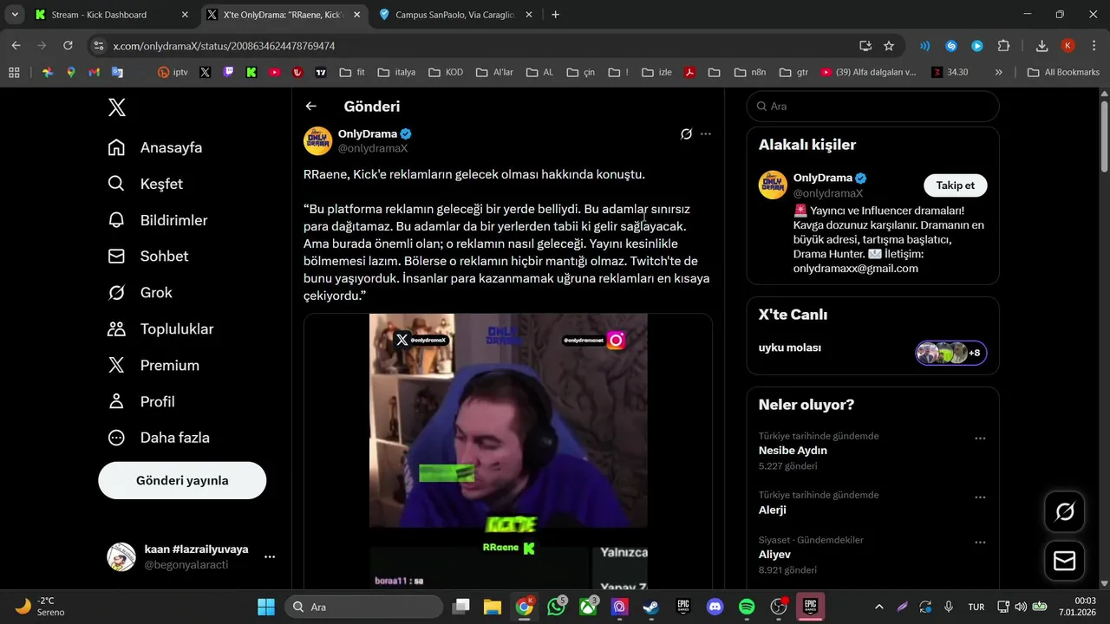Click the +8 listeners avatar group
The image size is (1110, 624).
click(x=951, y=353)
